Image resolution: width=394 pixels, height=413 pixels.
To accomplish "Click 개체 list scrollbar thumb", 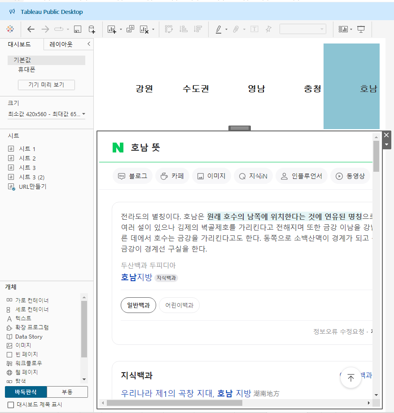I will pyautogui.click(x=84, y=329).
